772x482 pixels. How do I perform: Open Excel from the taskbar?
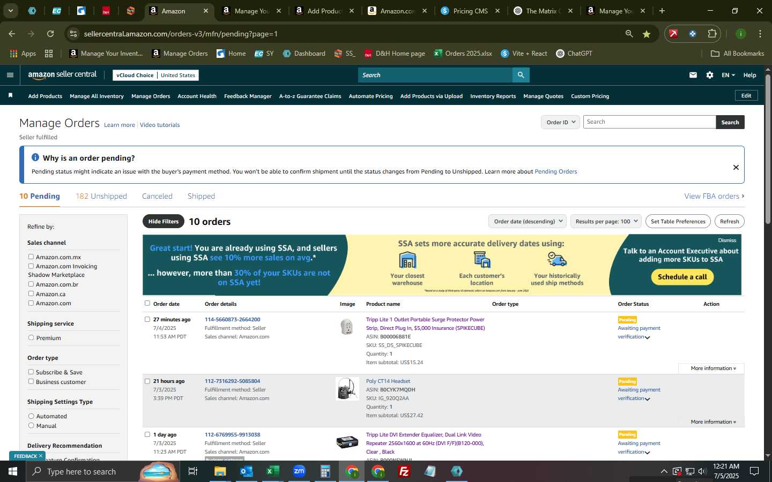[x=272, y=471]
